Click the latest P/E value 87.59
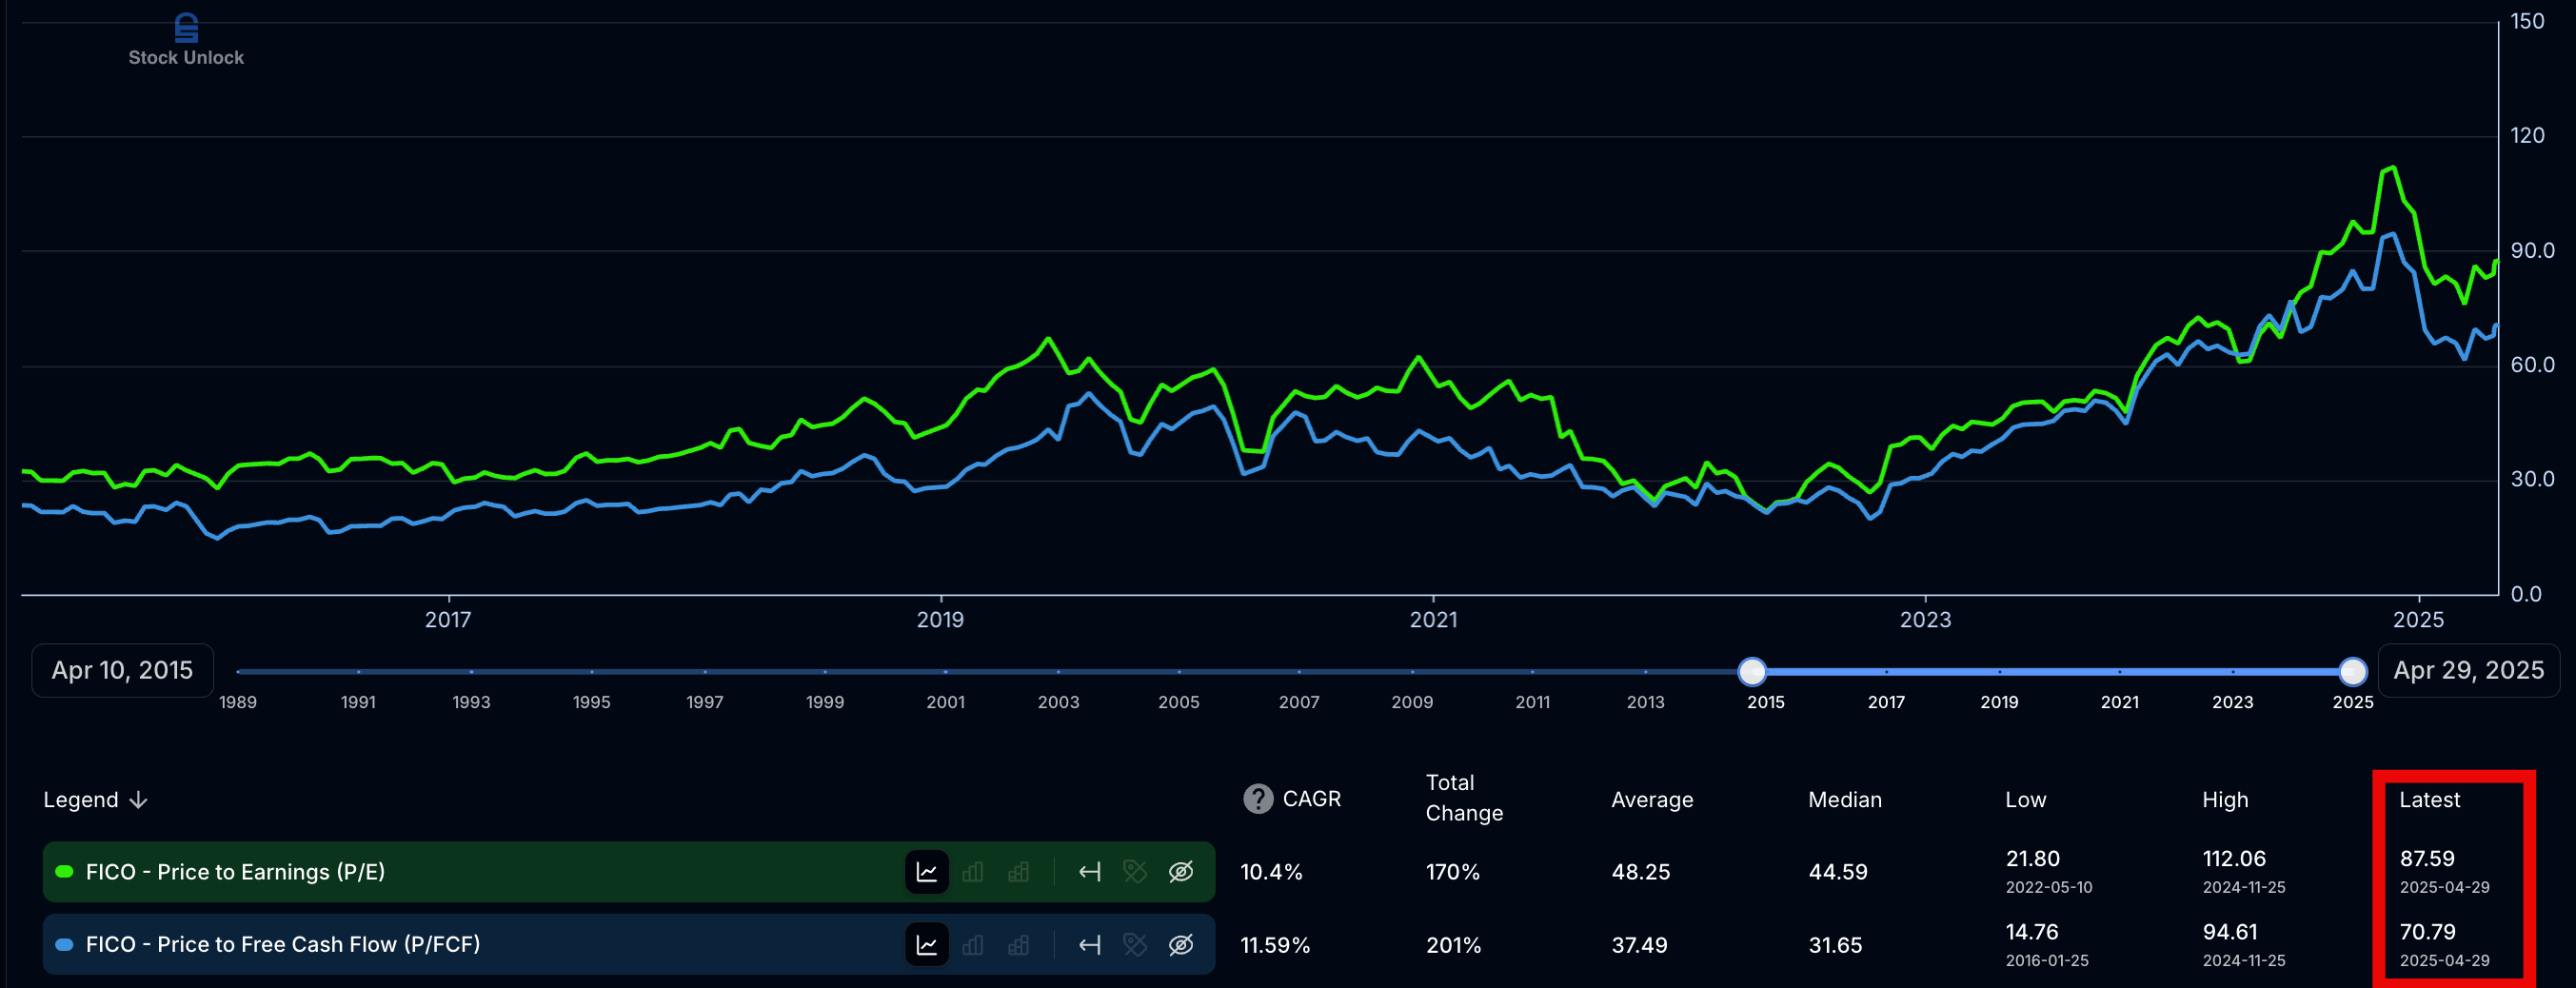Image resolution: width=2576 pixels, height=988 pixels. pyautogui.click(x=2427, y=859)
